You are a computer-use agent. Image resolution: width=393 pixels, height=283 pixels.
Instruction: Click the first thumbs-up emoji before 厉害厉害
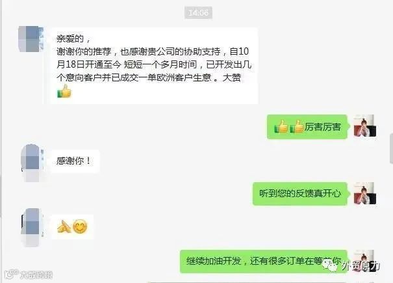point(281,126)
